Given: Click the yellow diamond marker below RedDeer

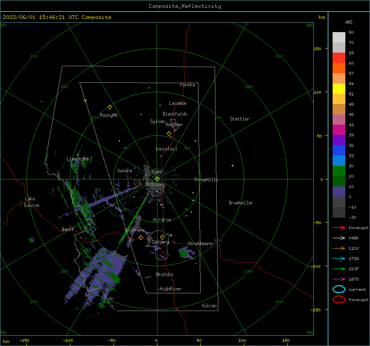Looking at the screenshot, I should [x=169, y=134].
